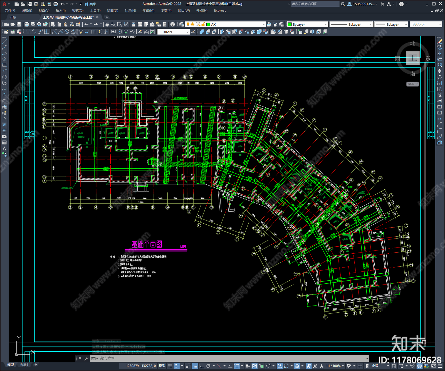Toggle snap mode in status bar

(177, 366)
